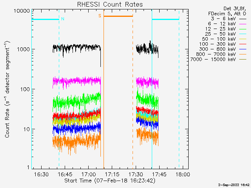This screenshot has width=251, height=188.
Task: Click the 17:00 x-axis tick label
Action: click(89, 174)
